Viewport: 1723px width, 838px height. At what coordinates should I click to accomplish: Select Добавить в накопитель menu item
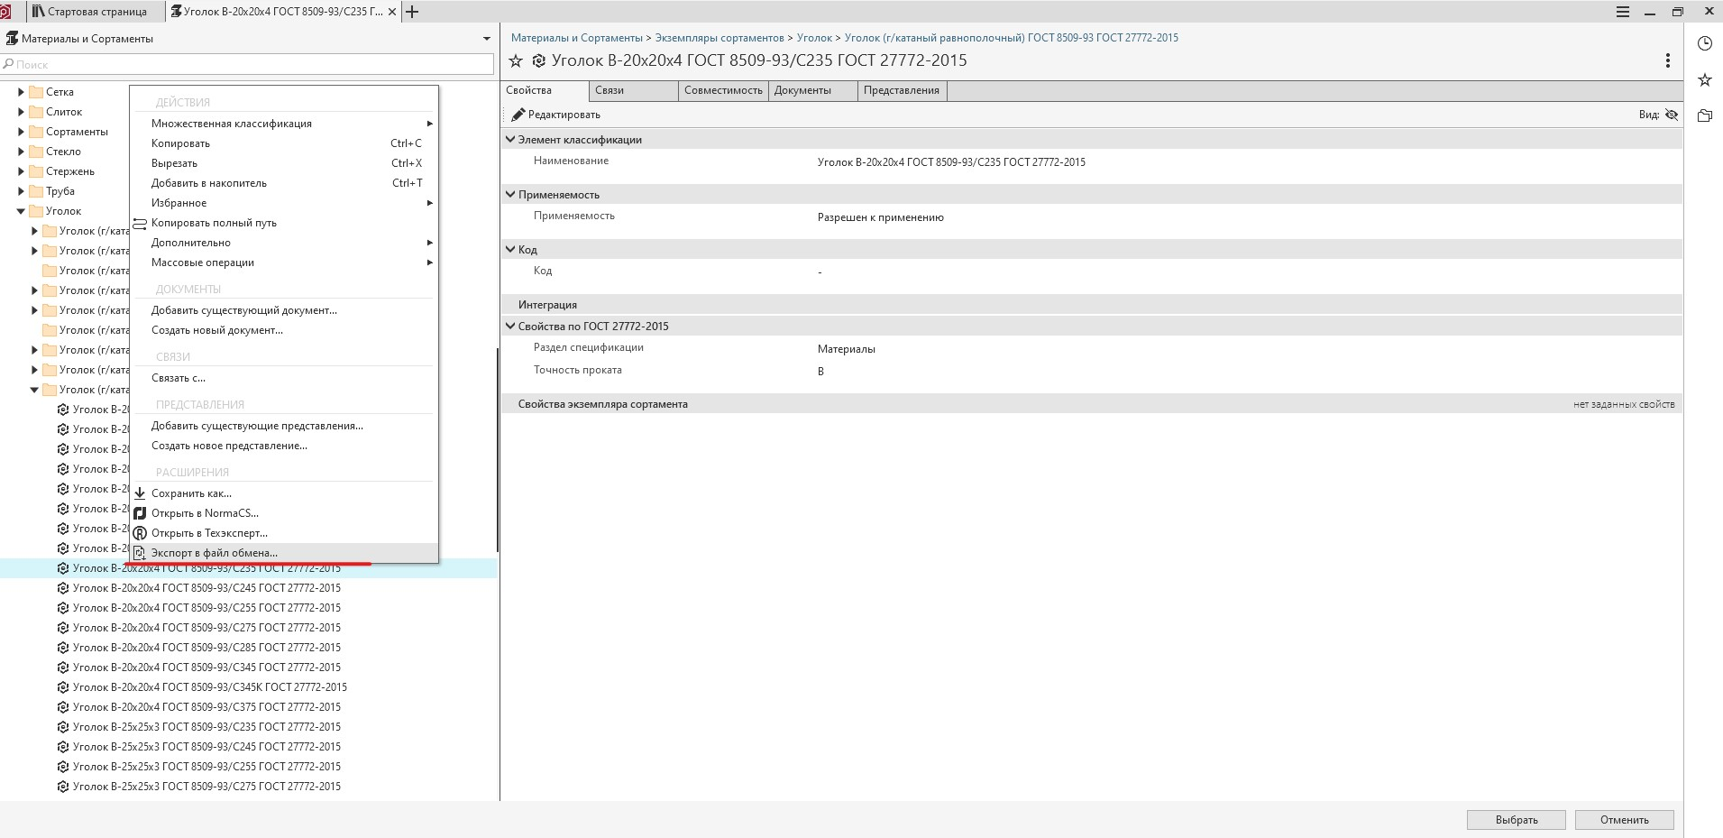pos(284,183)
